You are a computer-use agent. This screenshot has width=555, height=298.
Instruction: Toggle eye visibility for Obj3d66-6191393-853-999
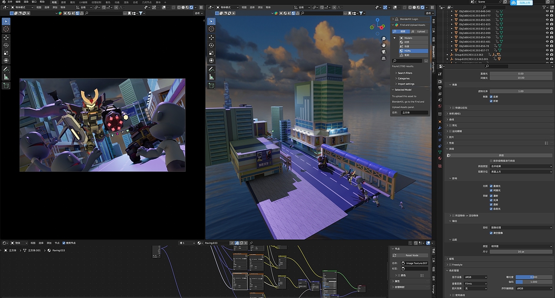[x=547, y=33]
